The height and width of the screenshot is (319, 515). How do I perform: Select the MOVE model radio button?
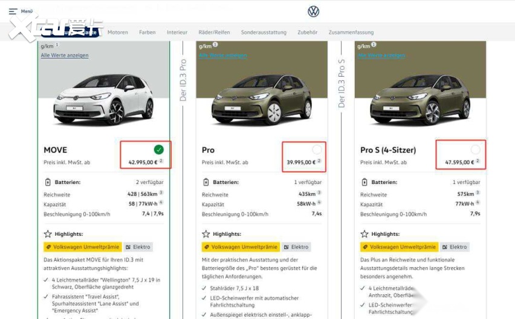click(158, 150)
